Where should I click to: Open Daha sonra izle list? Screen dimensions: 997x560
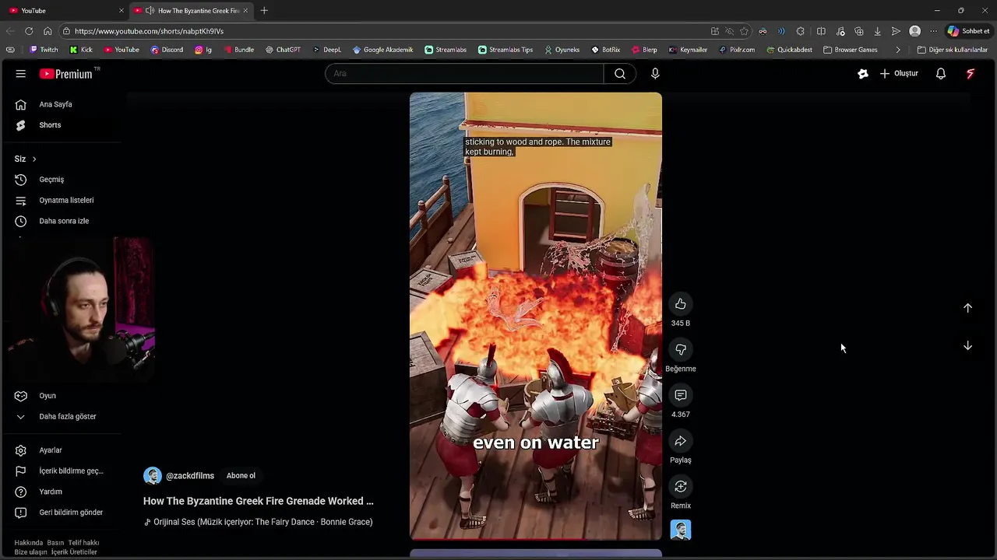(x=62, y=221)
